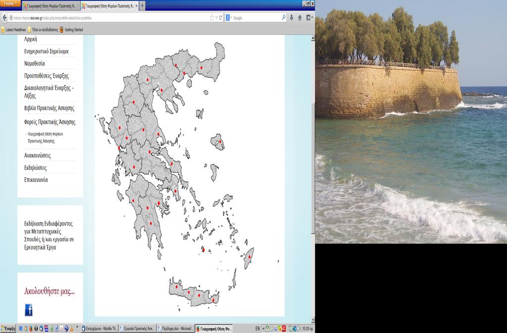Open Προϋποθέσεις Έναρξης menu item
The height and width of the screenshot is (333, 507).
(x=47, y=76)
